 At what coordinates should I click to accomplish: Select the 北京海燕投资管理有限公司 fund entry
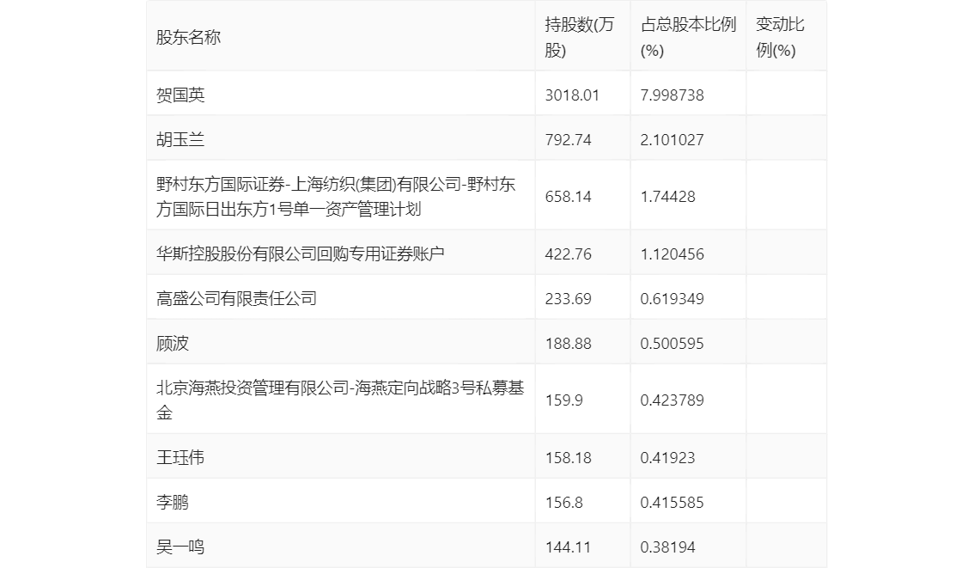(x=340, y=400)
